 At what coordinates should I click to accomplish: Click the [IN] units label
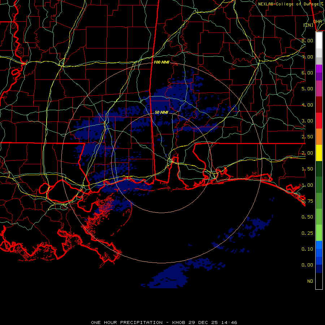click(308, 25)
